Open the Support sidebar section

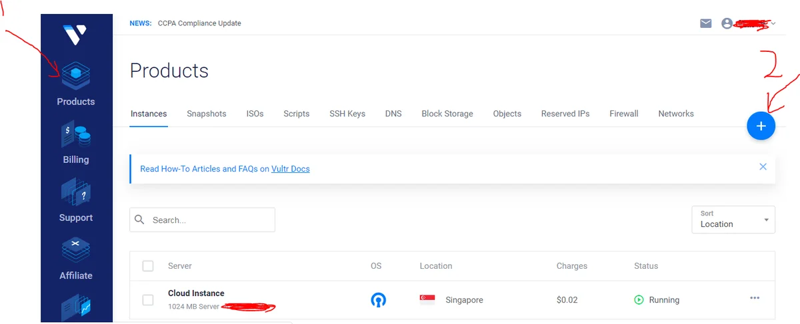coord(76,201)
